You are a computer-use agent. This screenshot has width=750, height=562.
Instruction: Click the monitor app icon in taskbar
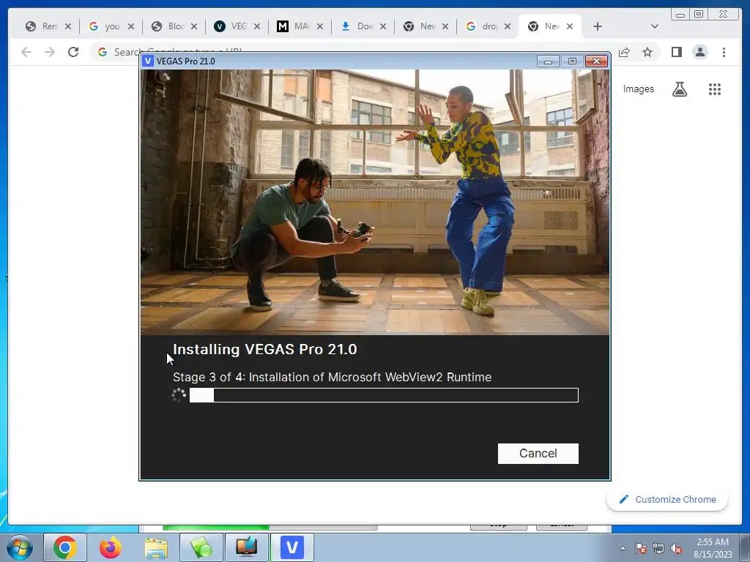(x=247, y=547)
